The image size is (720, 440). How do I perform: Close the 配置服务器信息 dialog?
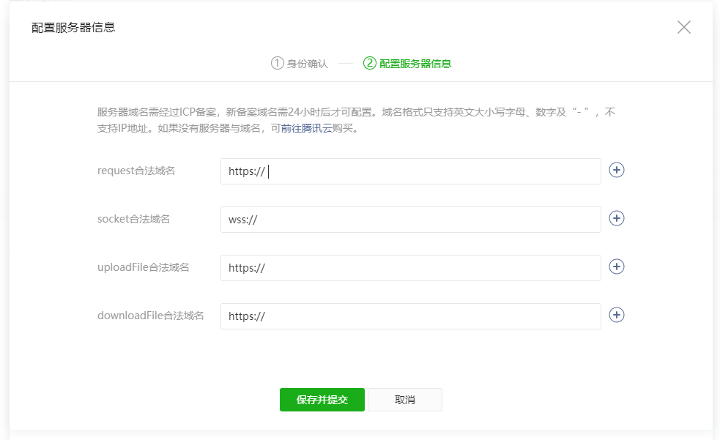683,27
